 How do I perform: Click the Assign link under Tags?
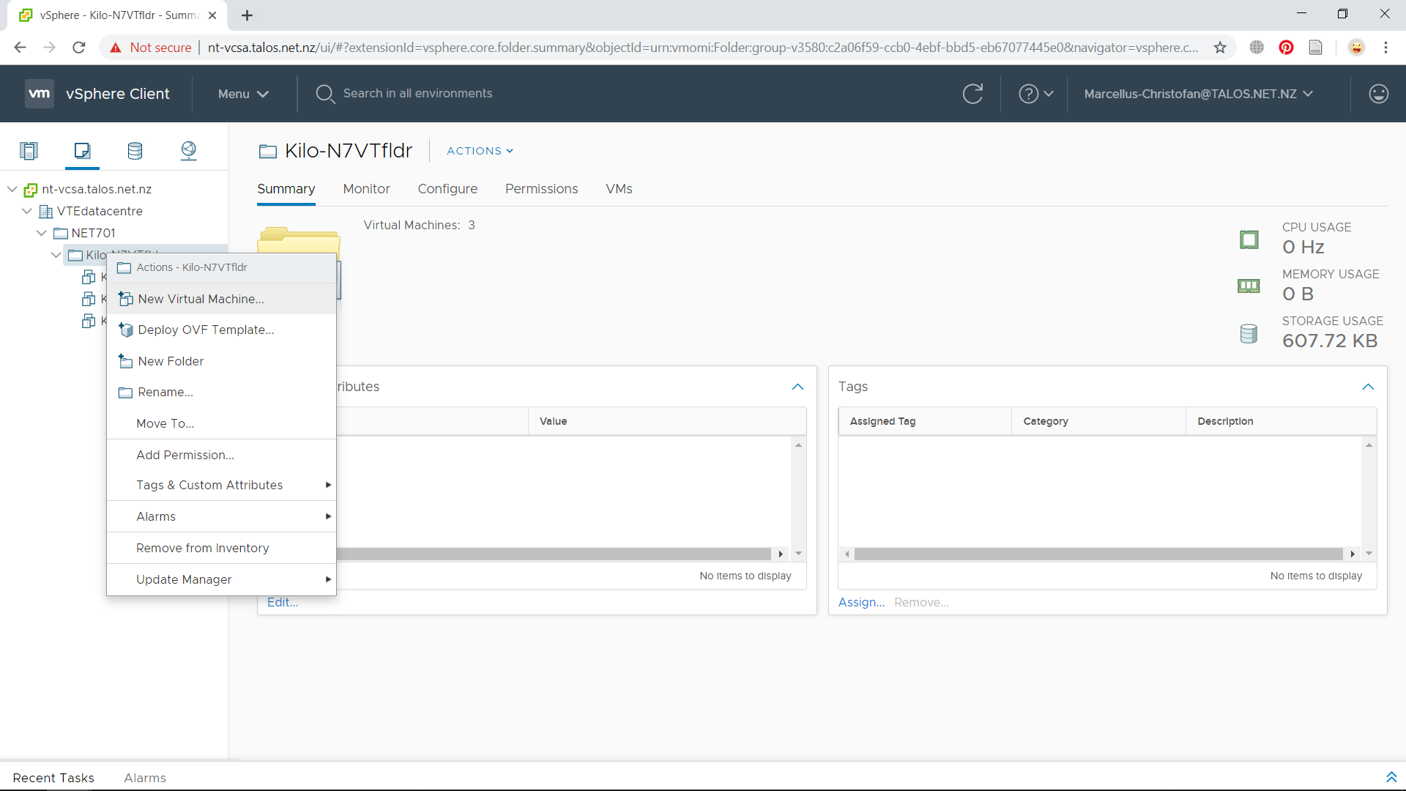point(861,602)
